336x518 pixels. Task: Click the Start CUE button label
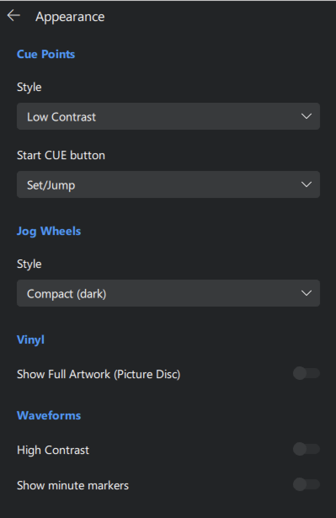pyautogui.click(x=61, y=155)
